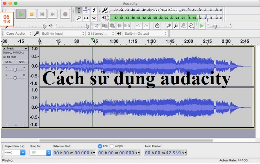Select the Time Shift tool
This screenshot has width=260, height=164.
[x=86, y=18]
